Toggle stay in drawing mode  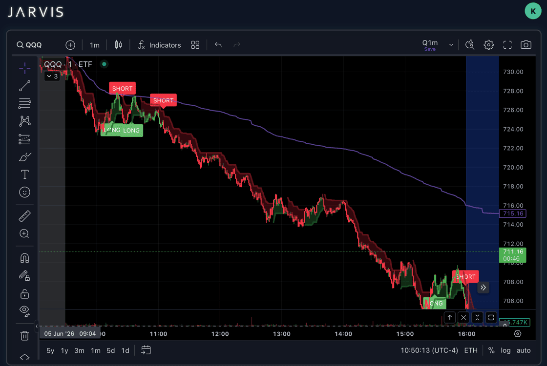pyautogui.click(x=24, y=276)
